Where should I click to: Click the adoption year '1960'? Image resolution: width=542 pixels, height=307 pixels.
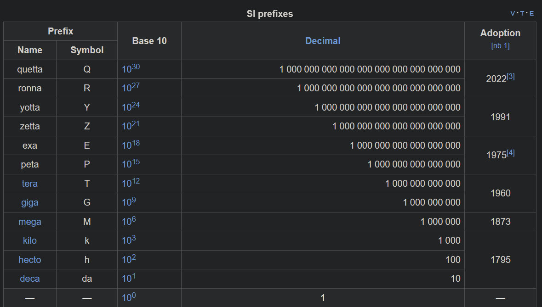pos(500,193)
